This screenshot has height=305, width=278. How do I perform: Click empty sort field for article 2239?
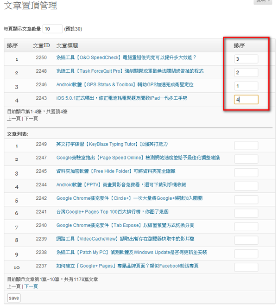tap(246, 240)
